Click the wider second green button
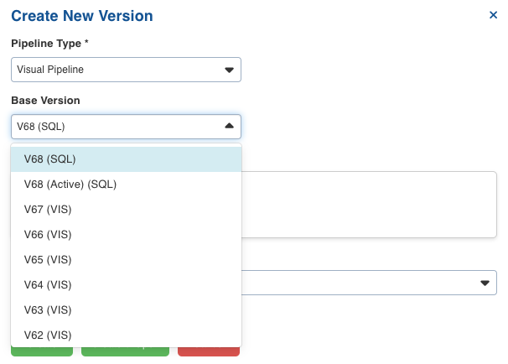508x364 pixels. click(125, 351)
